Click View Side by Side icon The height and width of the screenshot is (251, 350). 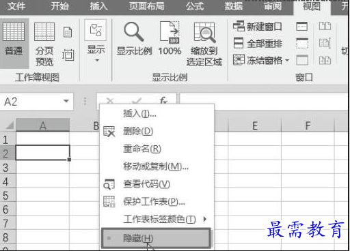(325, 26)
